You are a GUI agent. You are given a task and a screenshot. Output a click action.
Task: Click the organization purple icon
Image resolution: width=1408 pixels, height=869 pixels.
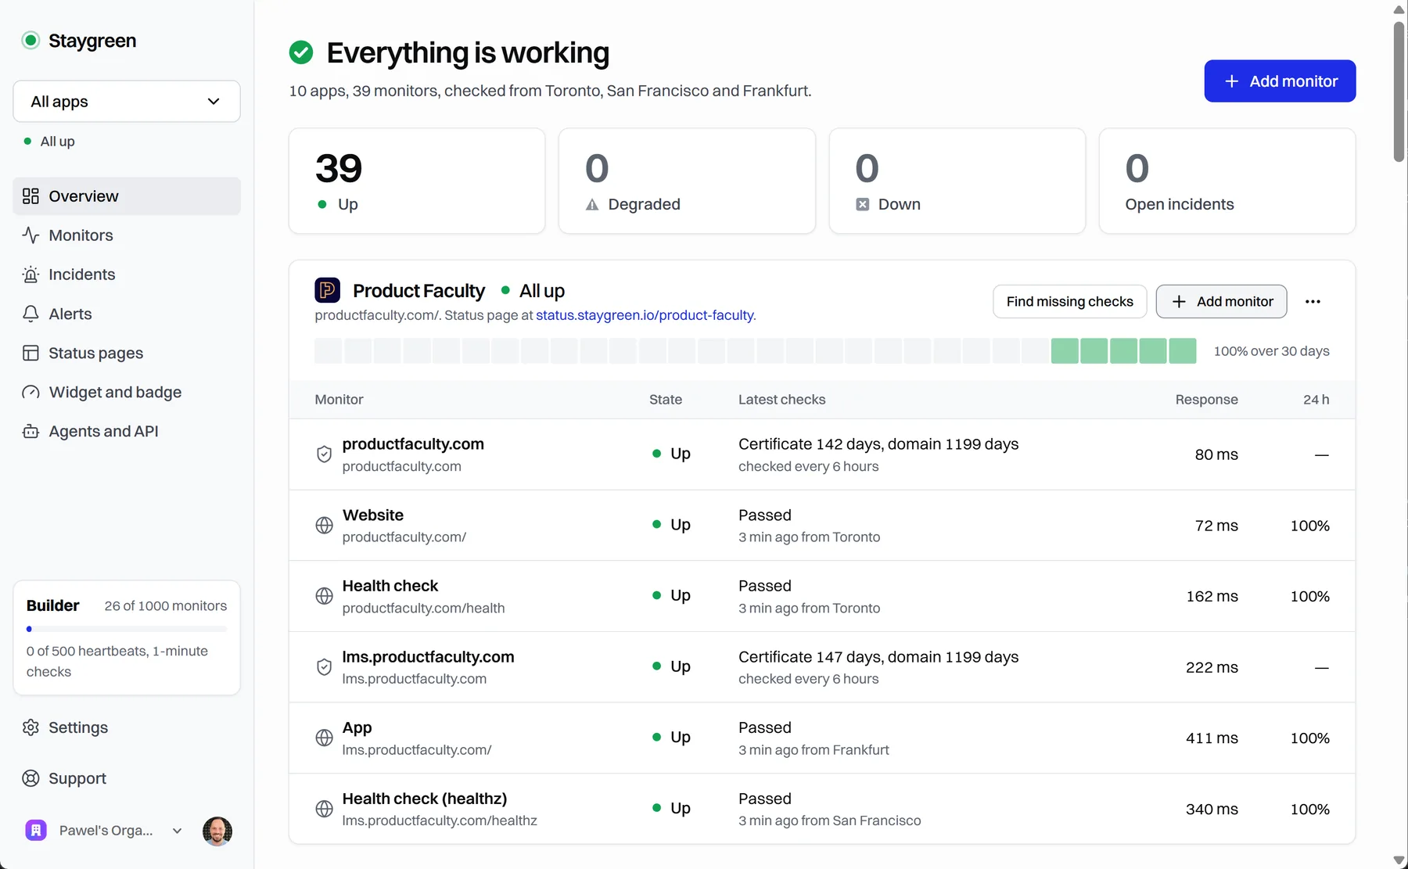(36, 831)
